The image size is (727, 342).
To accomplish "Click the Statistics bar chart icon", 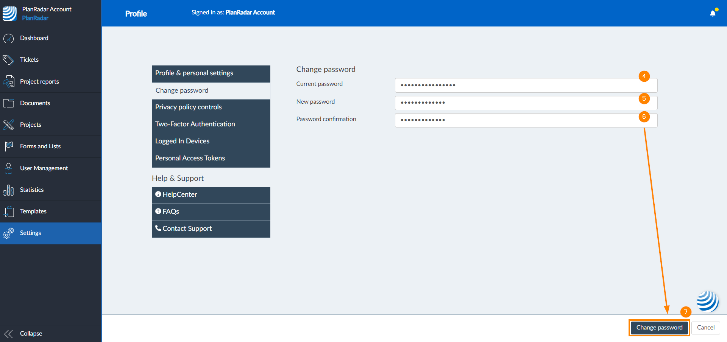I will tap(8, 190).
